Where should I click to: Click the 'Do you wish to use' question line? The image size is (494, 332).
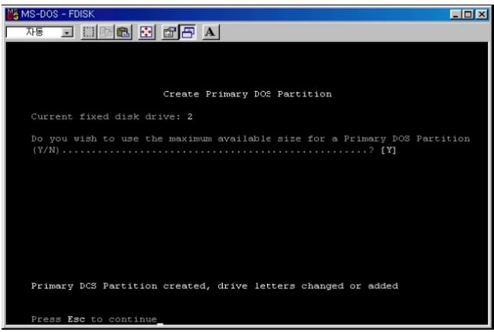250,138
